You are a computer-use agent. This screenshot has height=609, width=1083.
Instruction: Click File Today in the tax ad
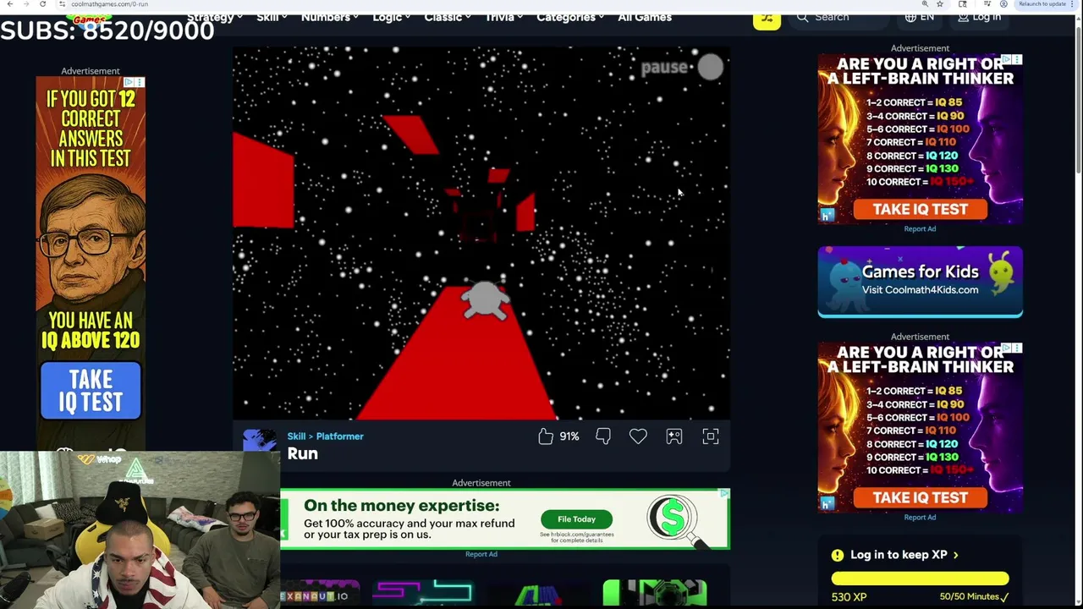tap(576, 519)
